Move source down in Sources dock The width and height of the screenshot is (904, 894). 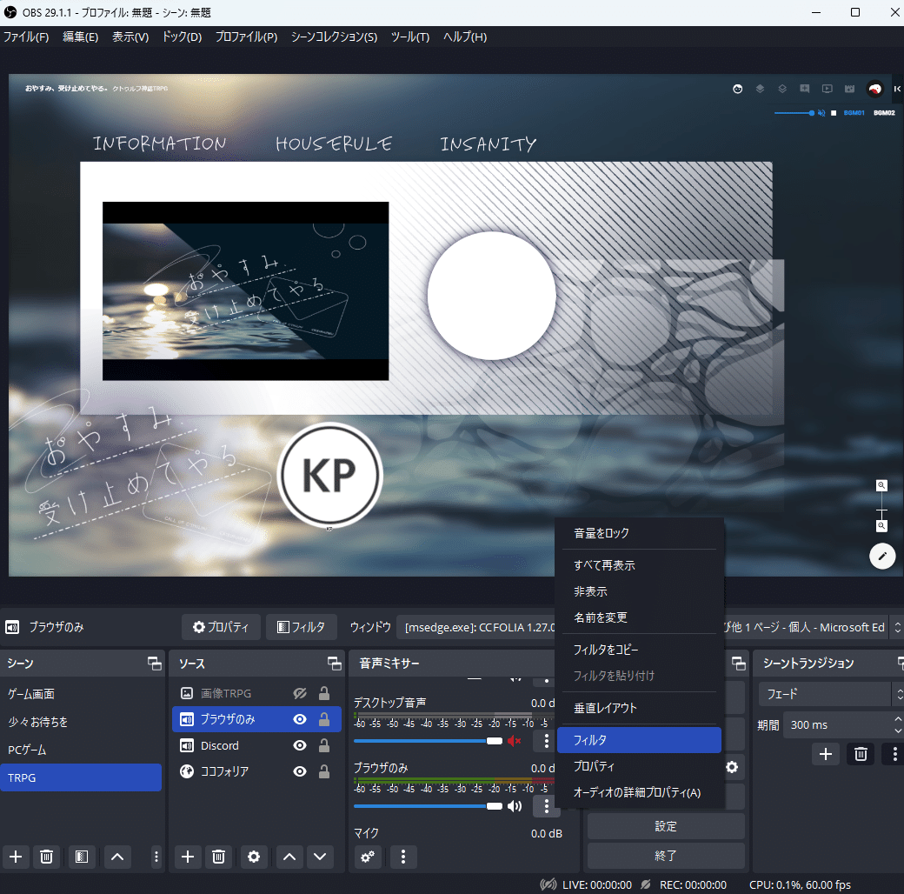tap(320, 857)
